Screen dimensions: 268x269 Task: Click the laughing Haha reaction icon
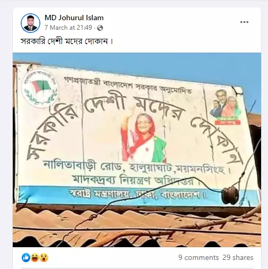35,257
